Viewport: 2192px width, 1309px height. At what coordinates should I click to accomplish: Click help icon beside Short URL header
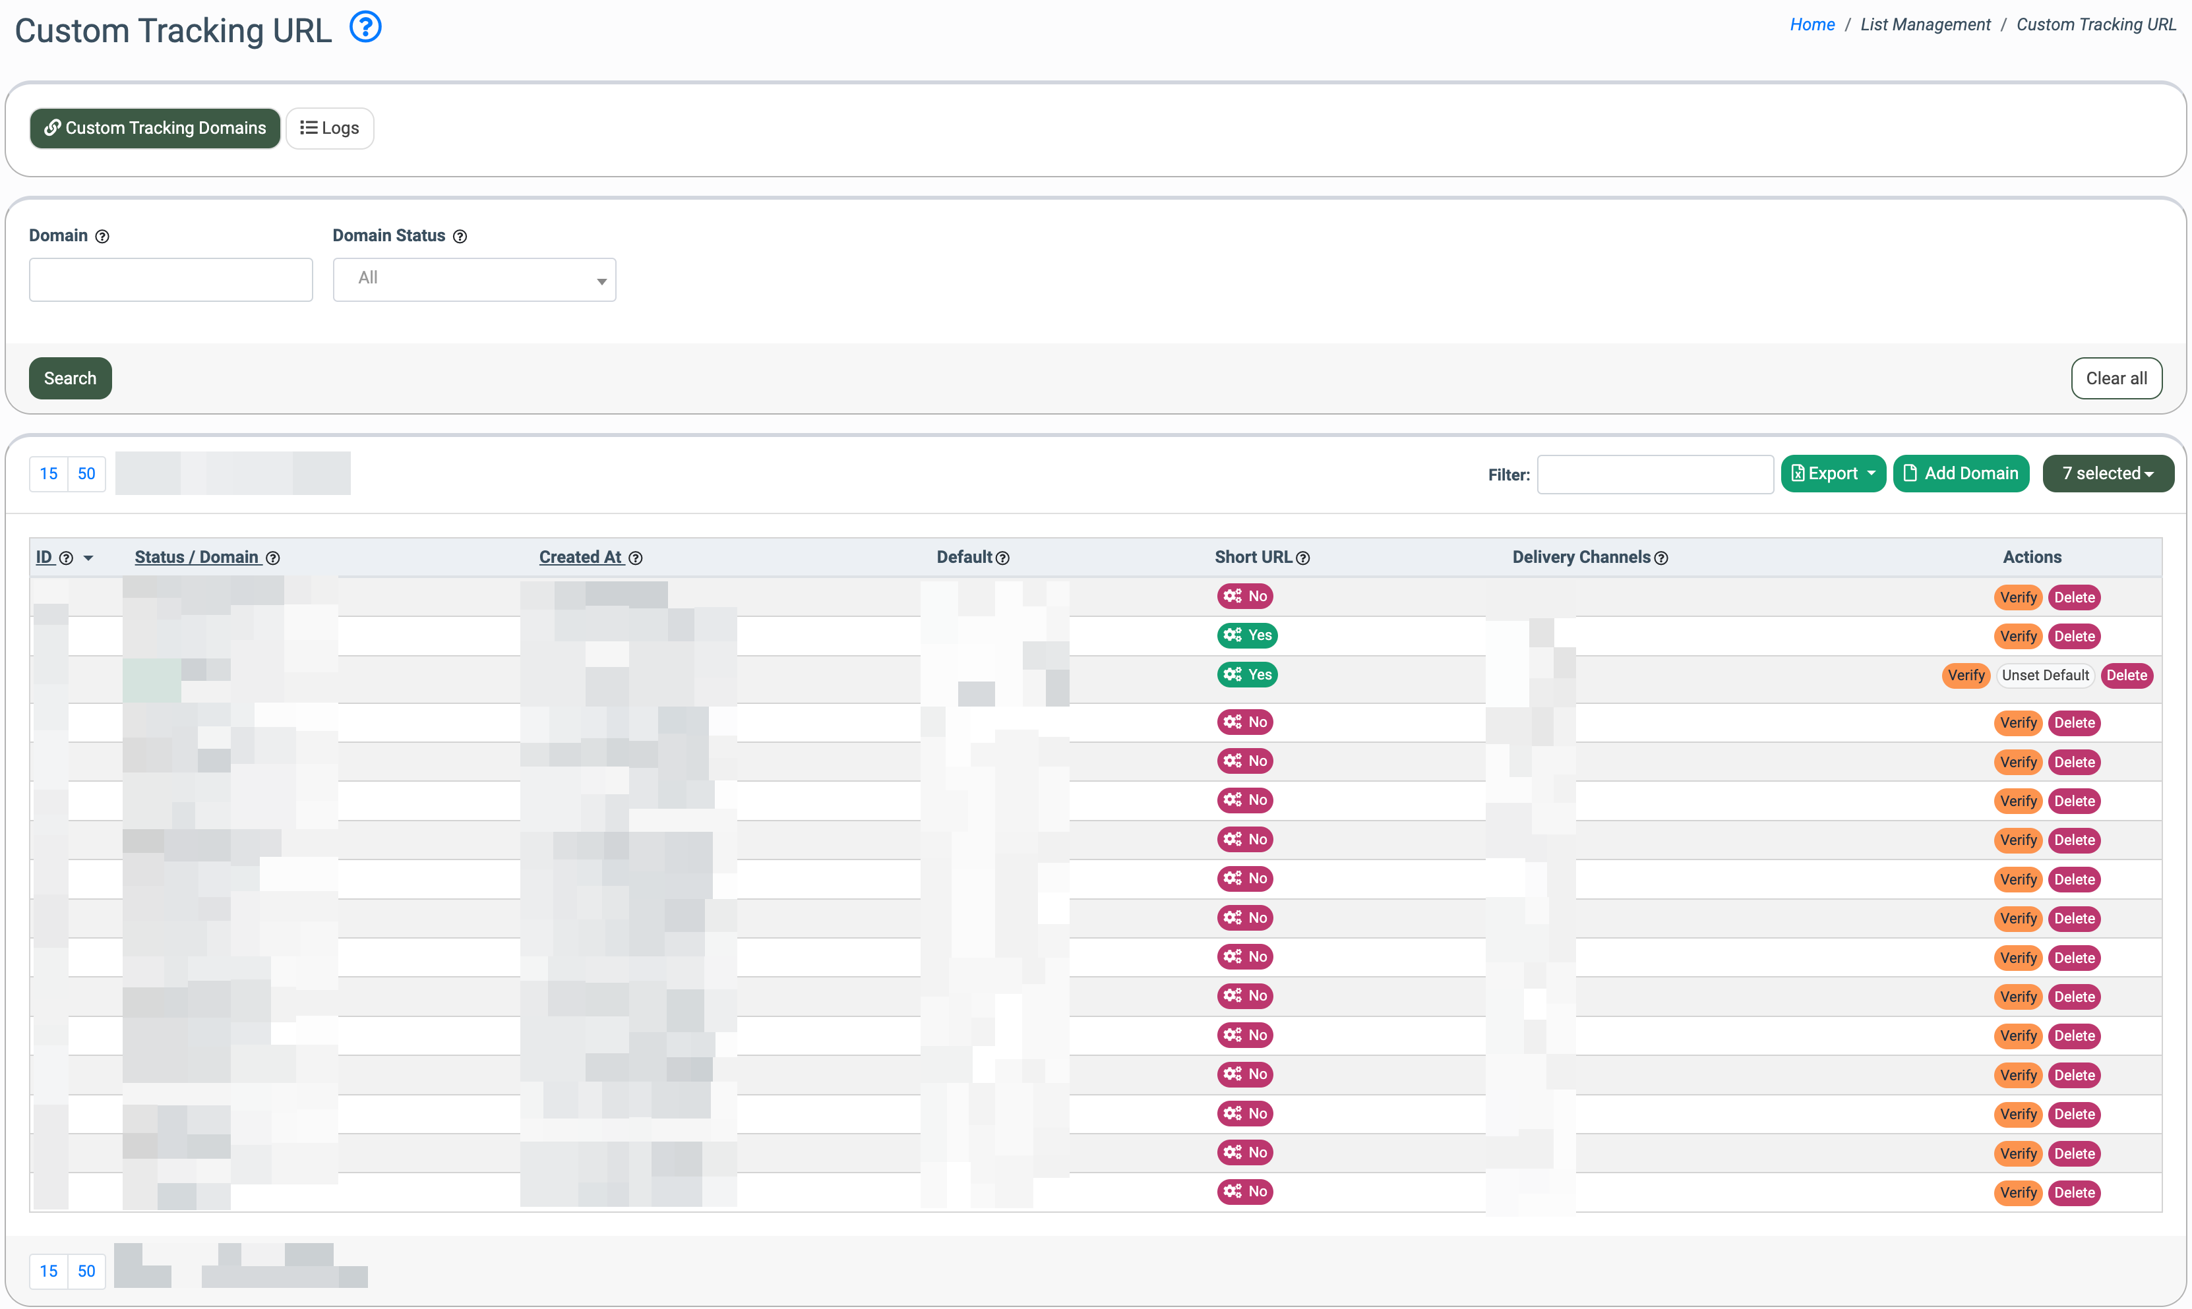[1302, 558]
